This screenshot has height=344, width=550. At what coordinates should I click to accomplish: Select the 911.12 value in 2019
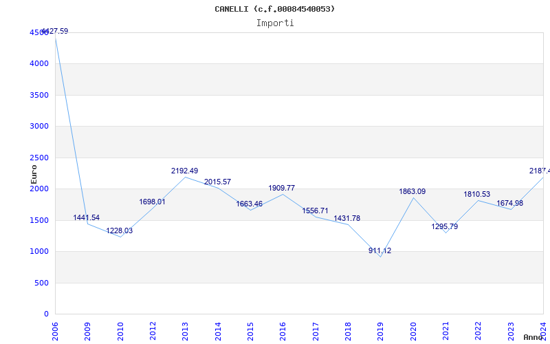(x=379, y=251)
